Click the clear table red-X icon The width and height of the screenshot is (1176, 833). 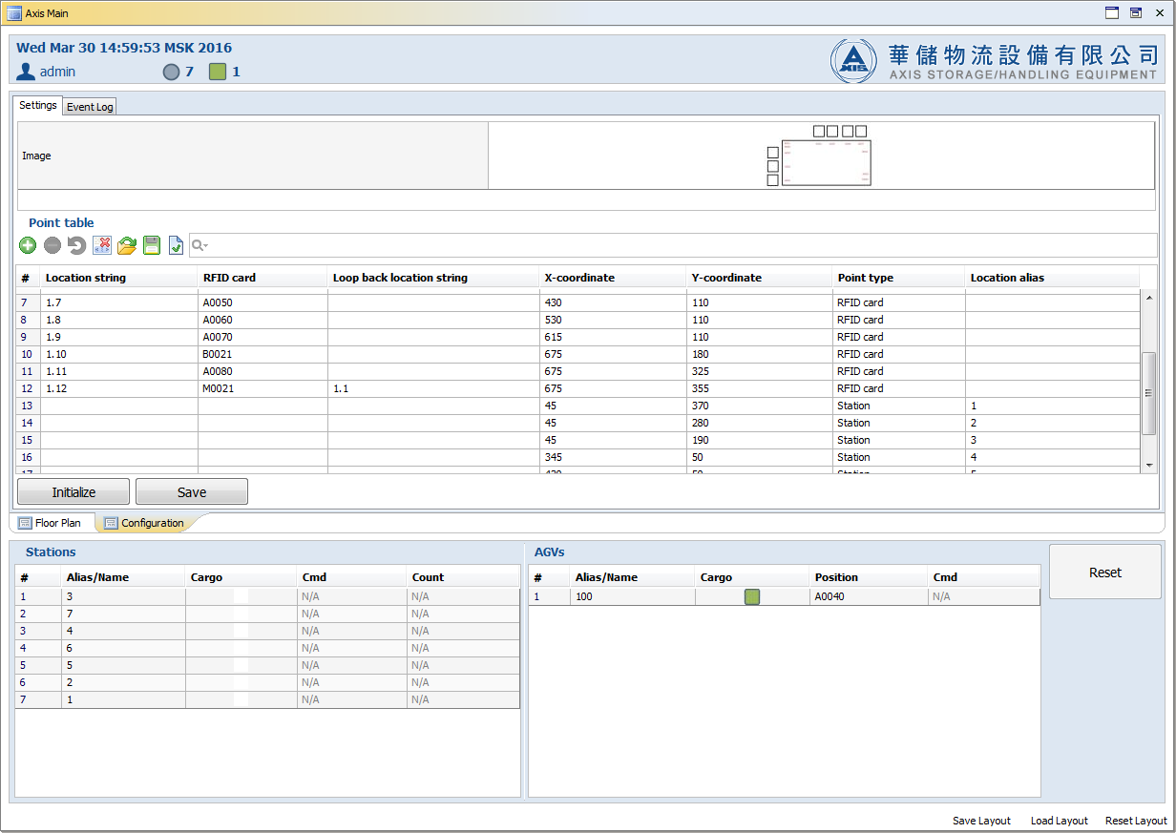[102, 245]
